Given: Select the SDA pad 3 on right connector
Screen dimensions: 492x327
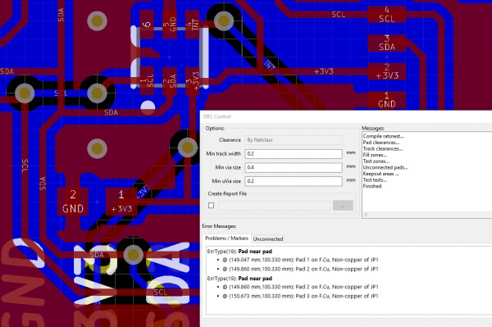Looking at the screenshot, I should point(386,43).
